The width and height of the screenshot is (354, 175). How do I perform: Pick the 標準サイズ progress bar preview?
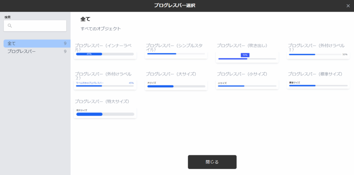(318, 84)
